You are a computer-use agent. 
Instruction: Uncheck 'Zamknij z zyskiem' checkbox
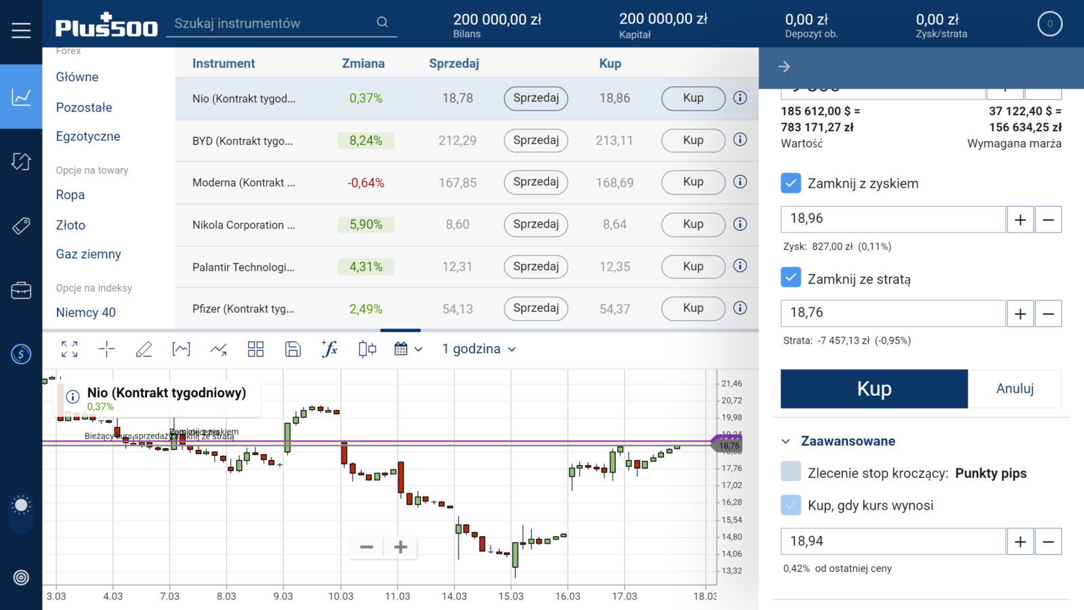point(791,183)
